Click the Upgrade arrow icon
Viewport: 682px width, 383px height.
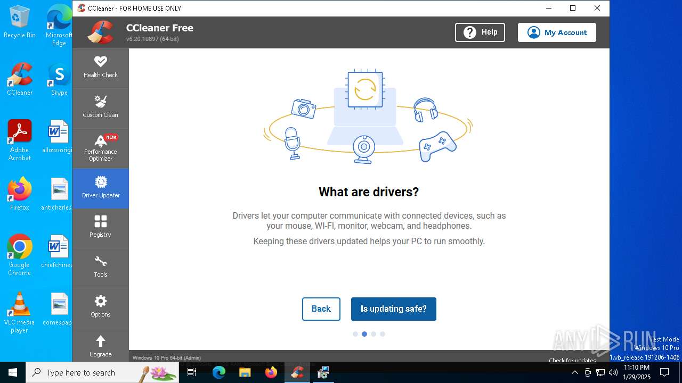tap(100, 341)
